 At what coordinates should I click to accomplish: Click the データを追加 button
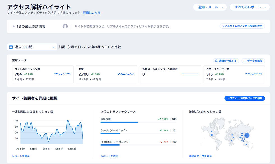point(253,61)
